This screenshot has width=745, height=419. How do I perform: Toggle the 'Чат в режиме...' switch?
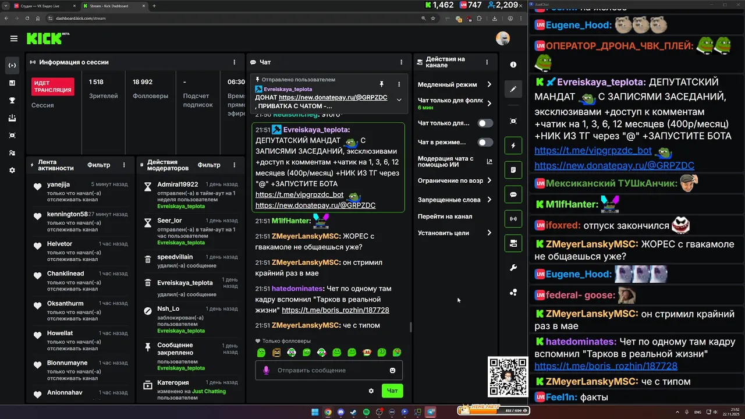pyautogui.click(x=485, y=142)
